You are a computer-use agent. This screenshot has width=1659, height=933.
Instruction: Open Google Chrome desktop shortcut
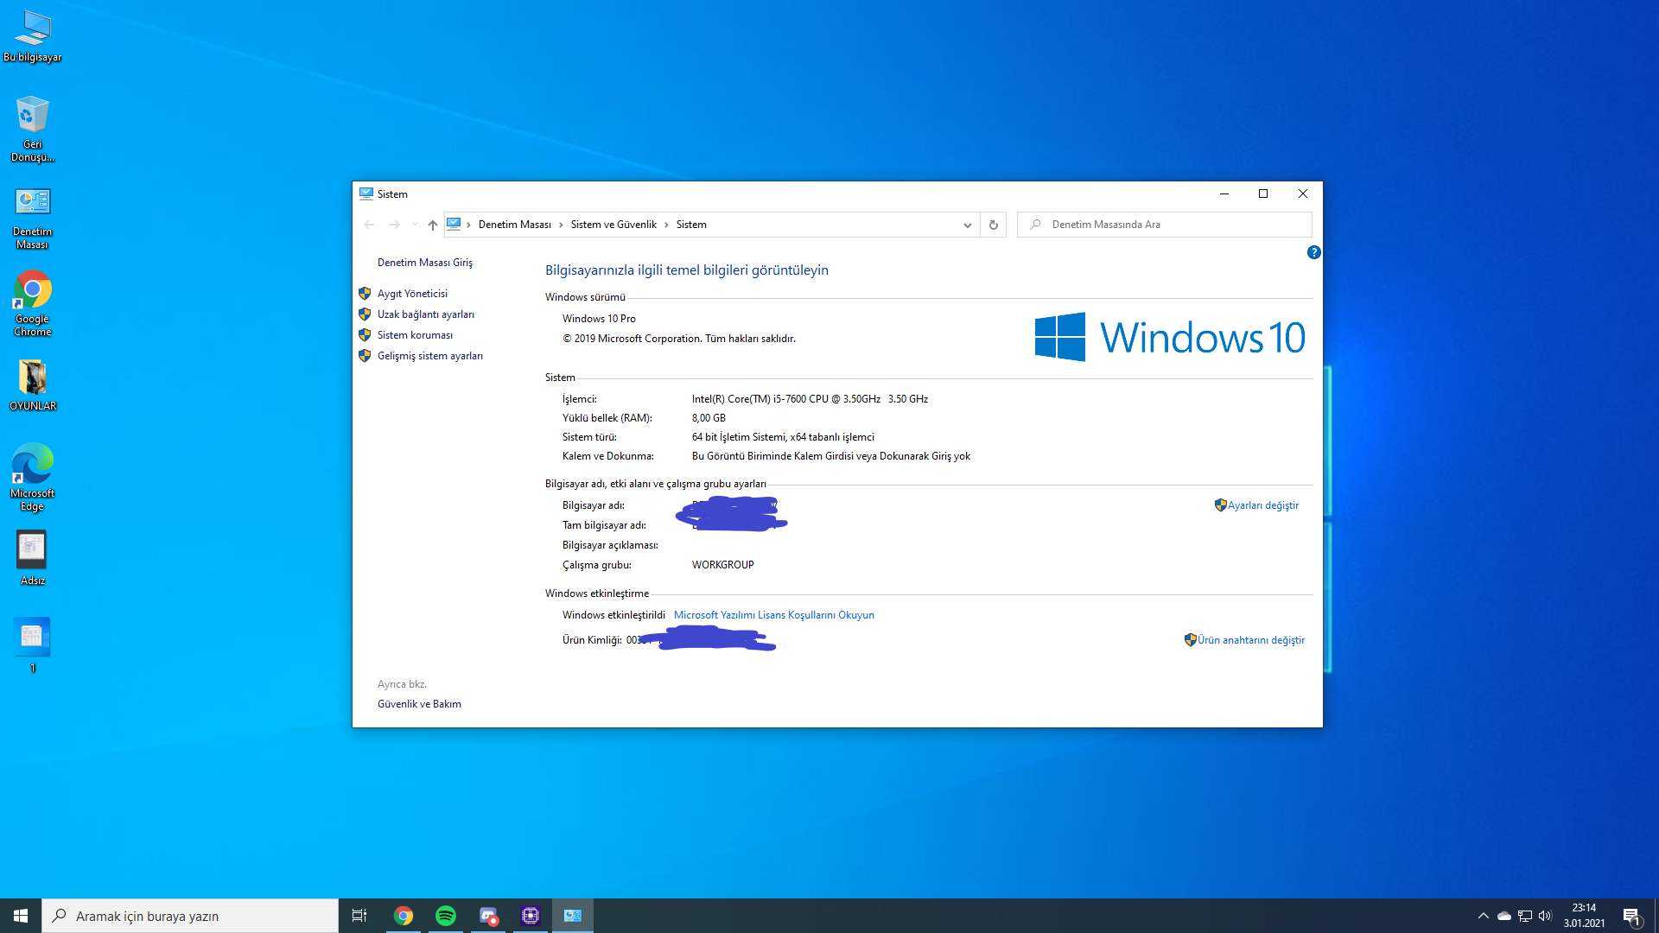point(32,302)
